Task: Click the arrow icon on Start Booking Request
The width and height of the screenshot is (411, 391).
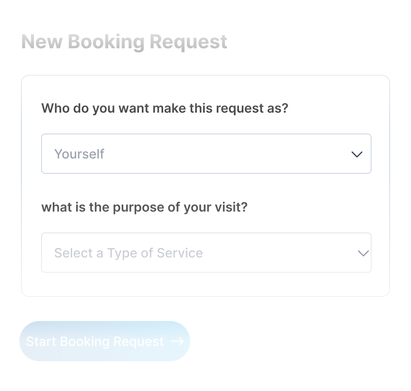Action: click(x=177, y=341)
